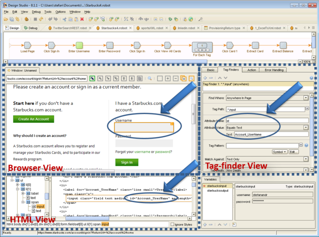The width and height of the screenshot is (319, 237).
Task: Select the Load Page step
Action: click(x=27, y=45)
